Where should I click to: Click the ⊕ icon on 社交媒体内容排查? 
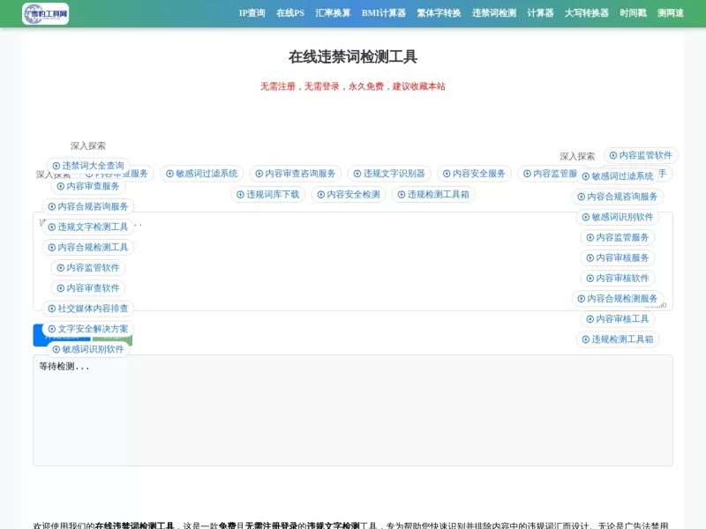51,309
